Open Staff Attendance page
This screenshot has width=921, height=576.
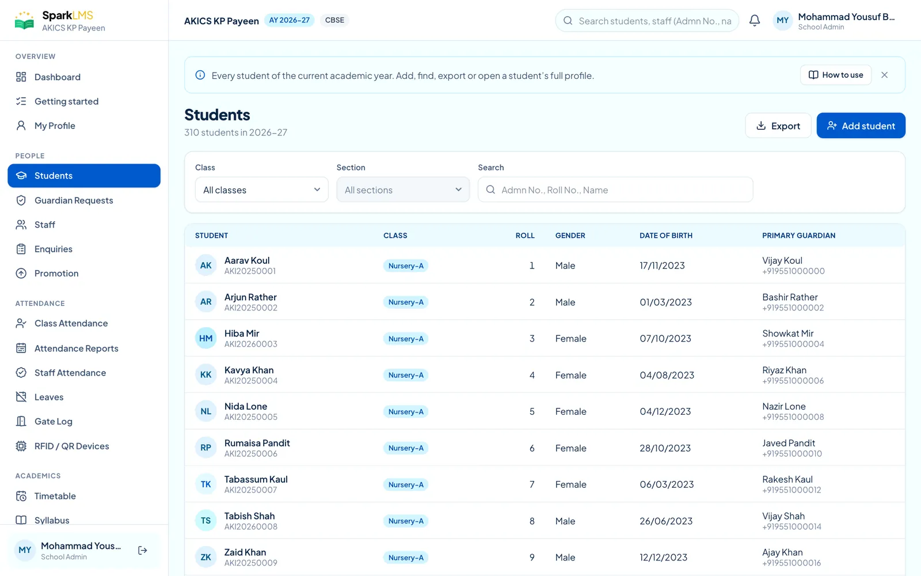point(84,373)
